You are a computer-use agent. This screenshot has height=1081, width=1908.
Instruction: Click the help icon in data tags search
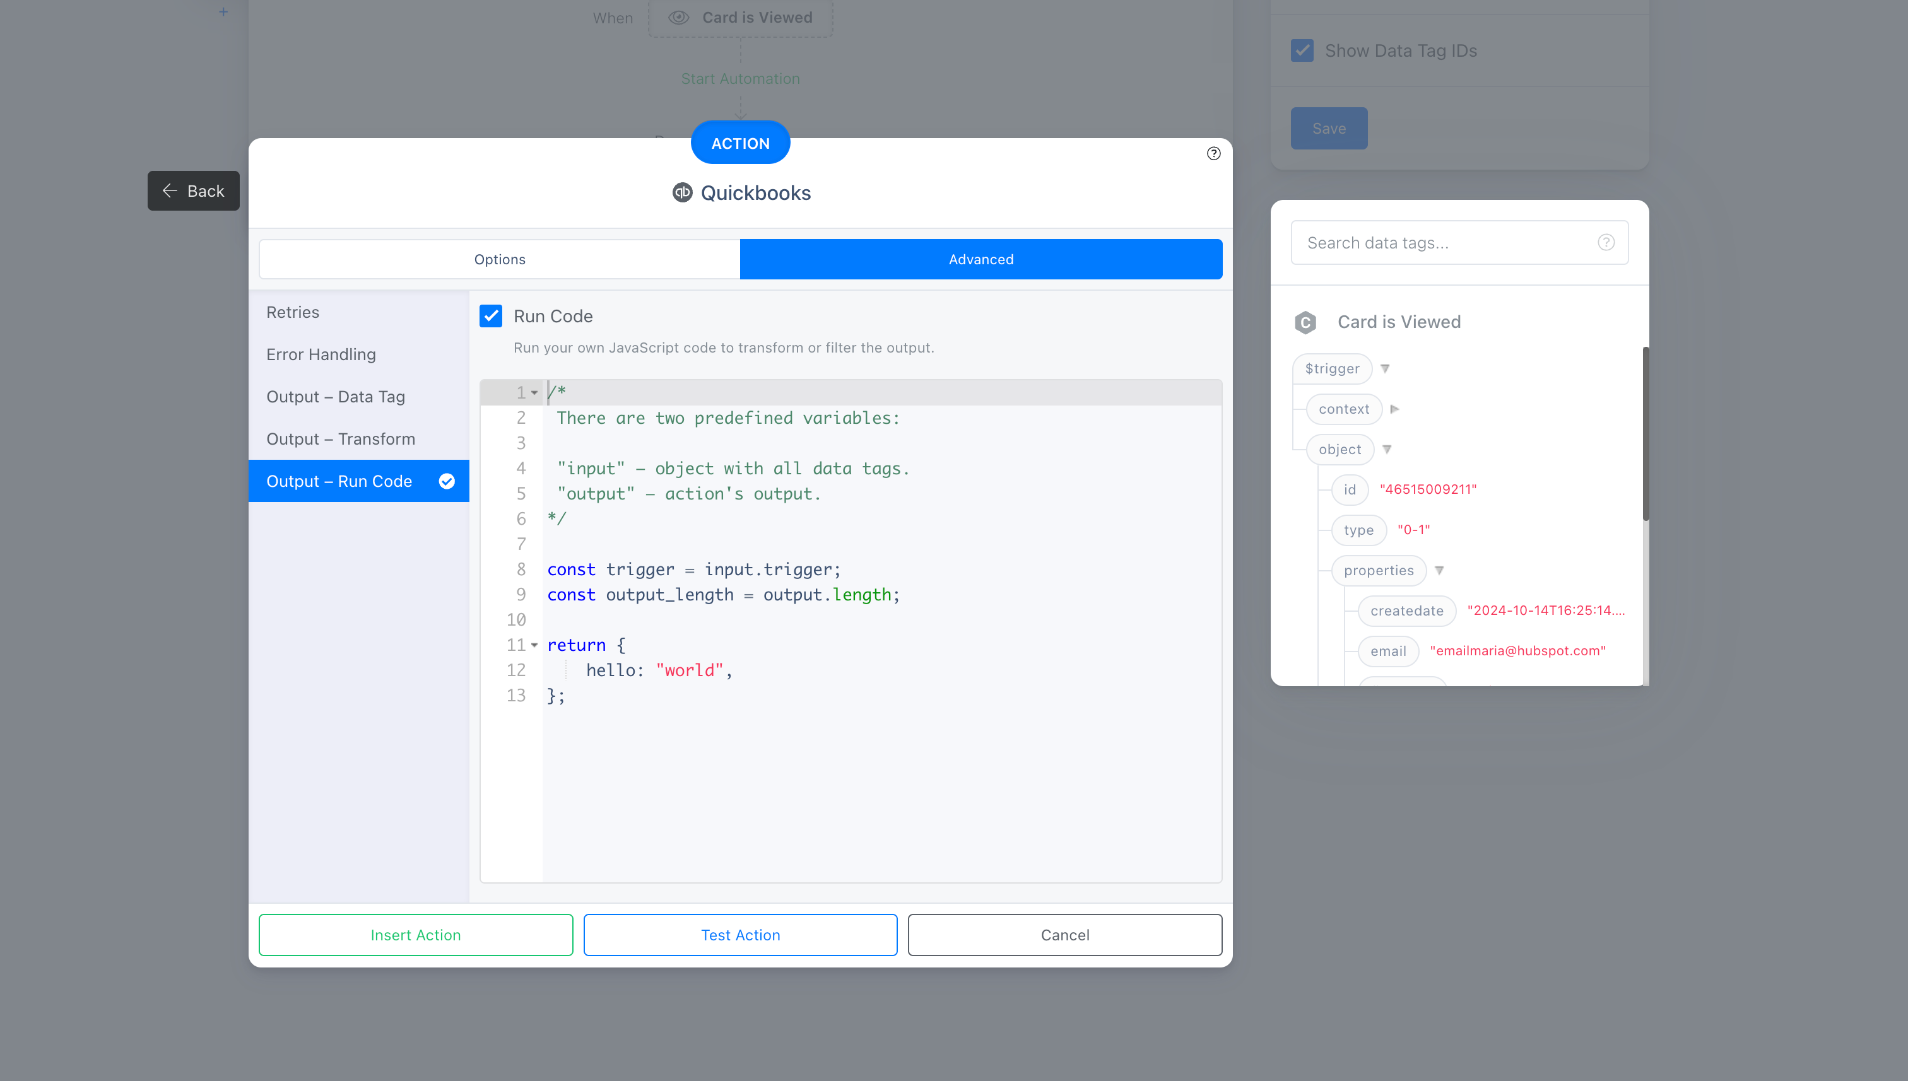click(1606, 243)
